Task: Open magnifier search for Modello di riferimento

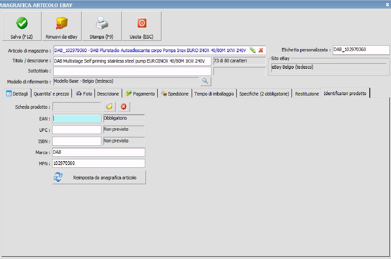Action: [205, 81]
